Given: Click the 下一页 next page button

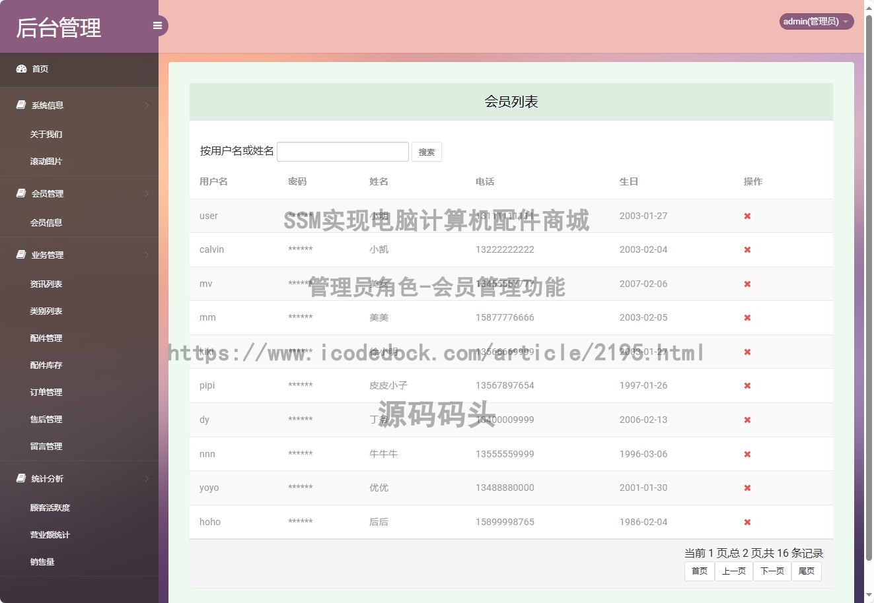Looking at the screenshot, I should click(x=772, y=571).
